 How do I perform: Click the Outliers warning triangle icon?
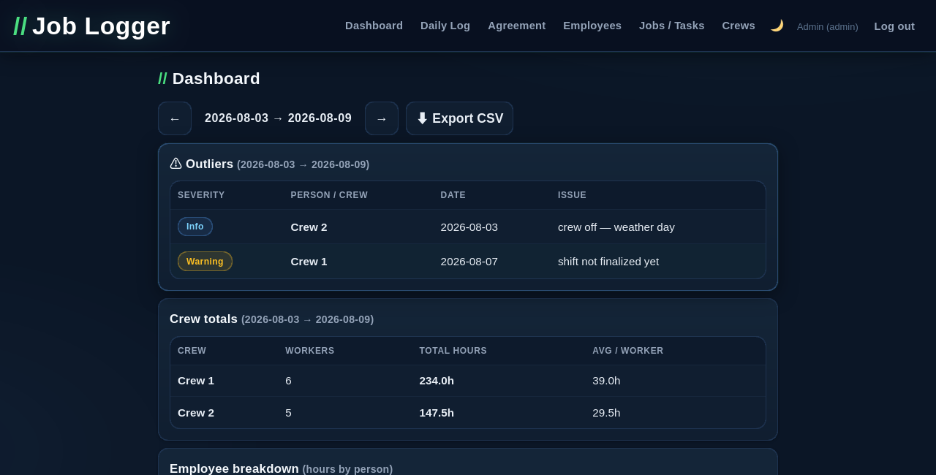(175, 164)
